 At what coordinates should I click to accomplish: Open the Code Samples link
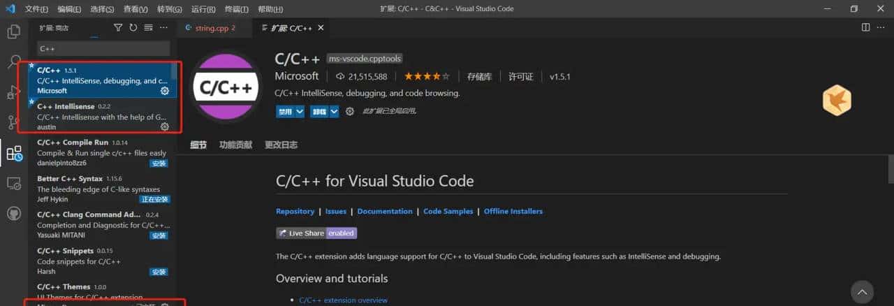pos(448,211)
